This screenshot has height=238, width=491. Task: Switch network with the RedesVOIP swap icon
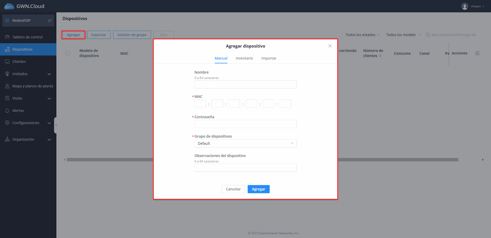[50, 20]
